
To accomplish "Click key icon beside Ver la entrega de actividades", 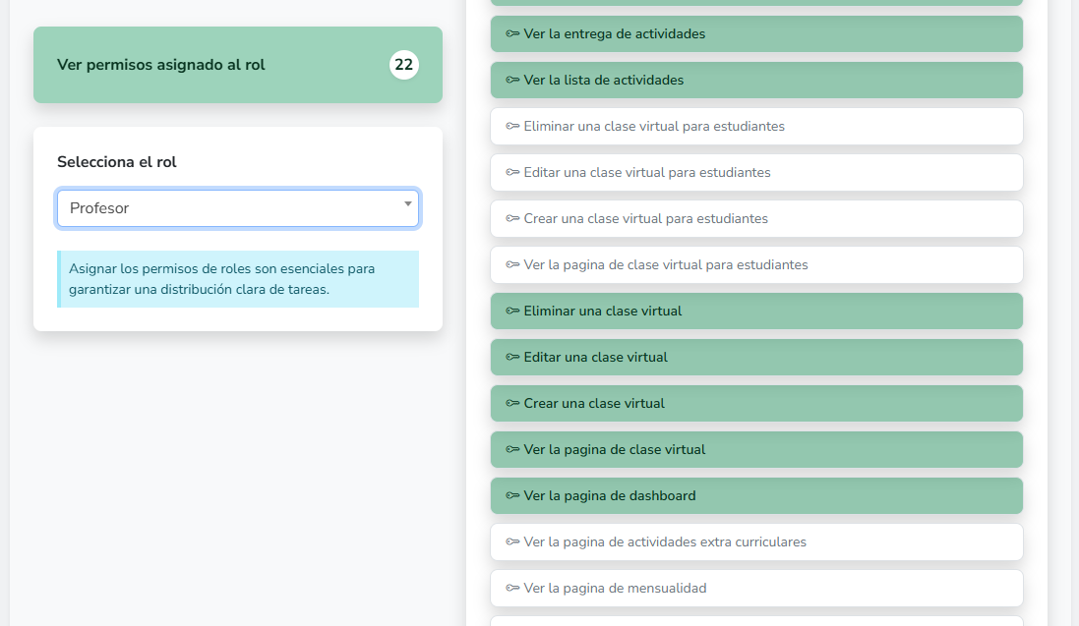I will pyautogui.click(x=512, y=33).
